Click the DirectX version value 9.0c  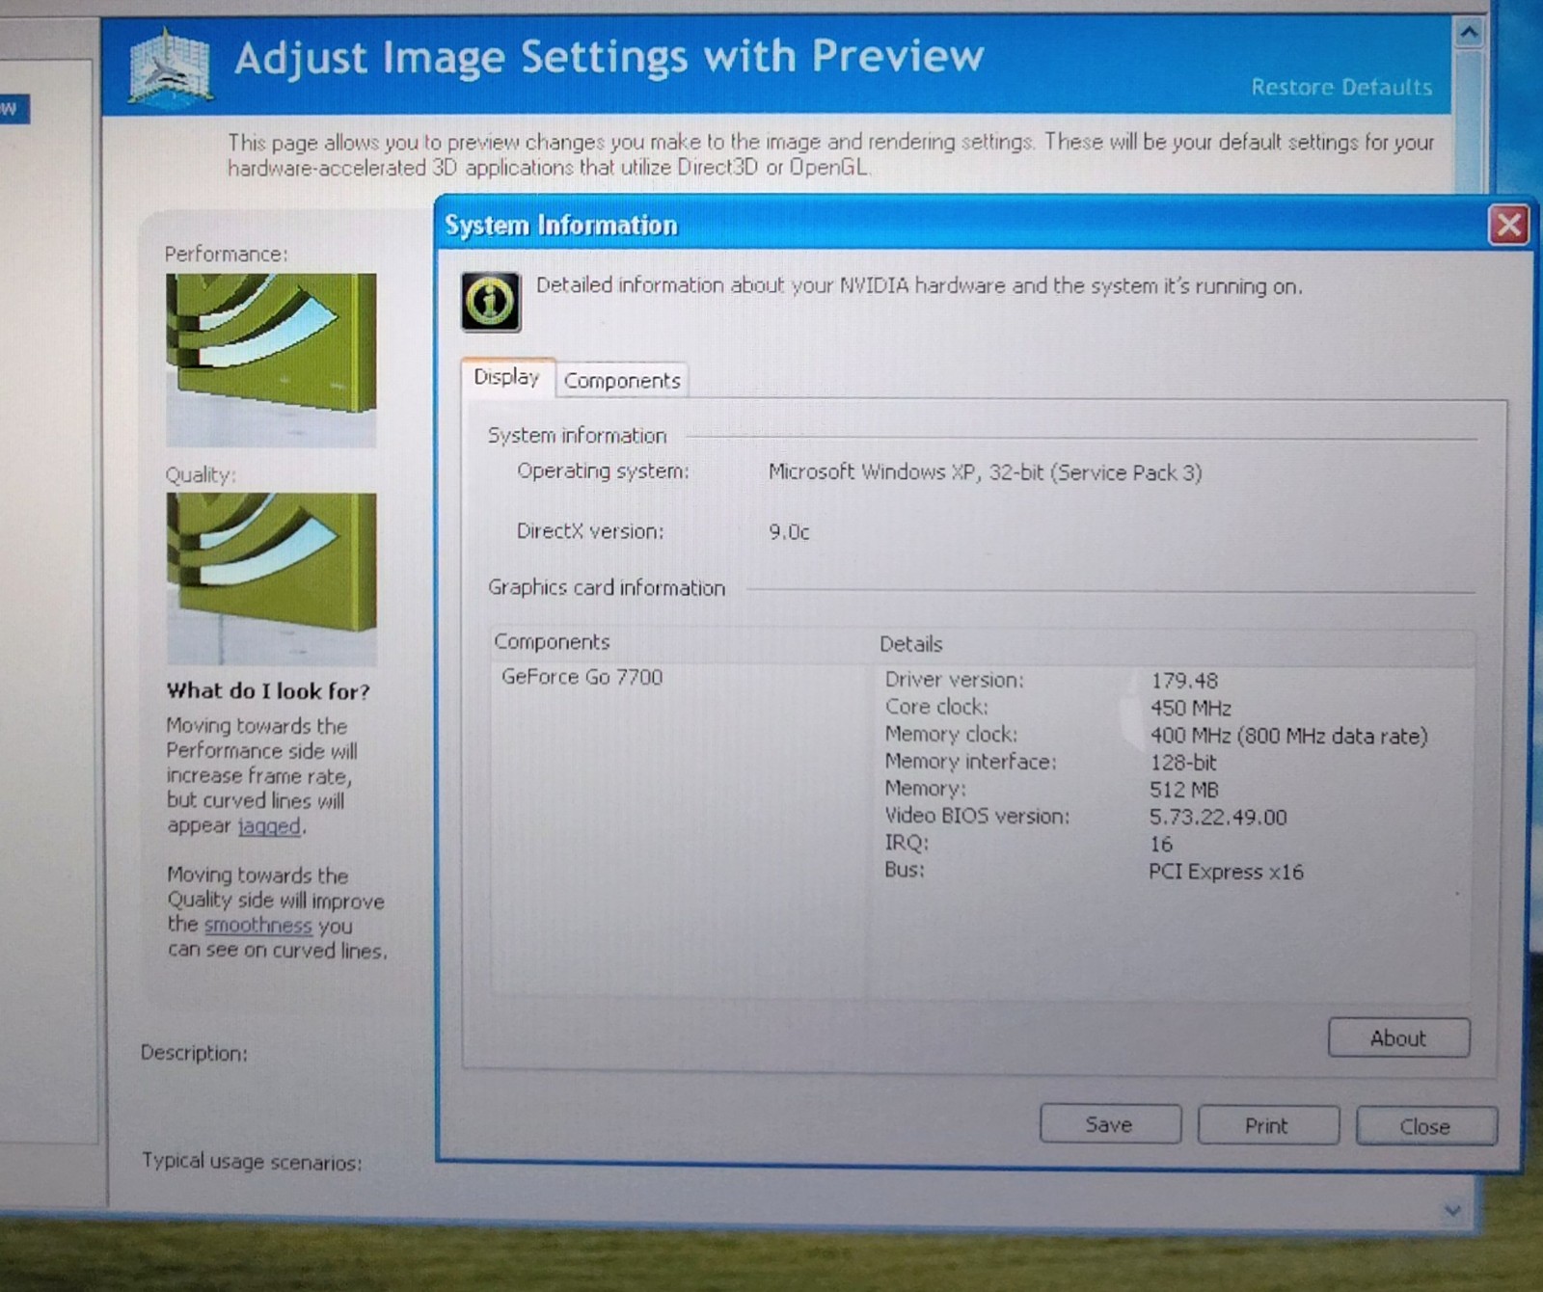coord(789,532)
